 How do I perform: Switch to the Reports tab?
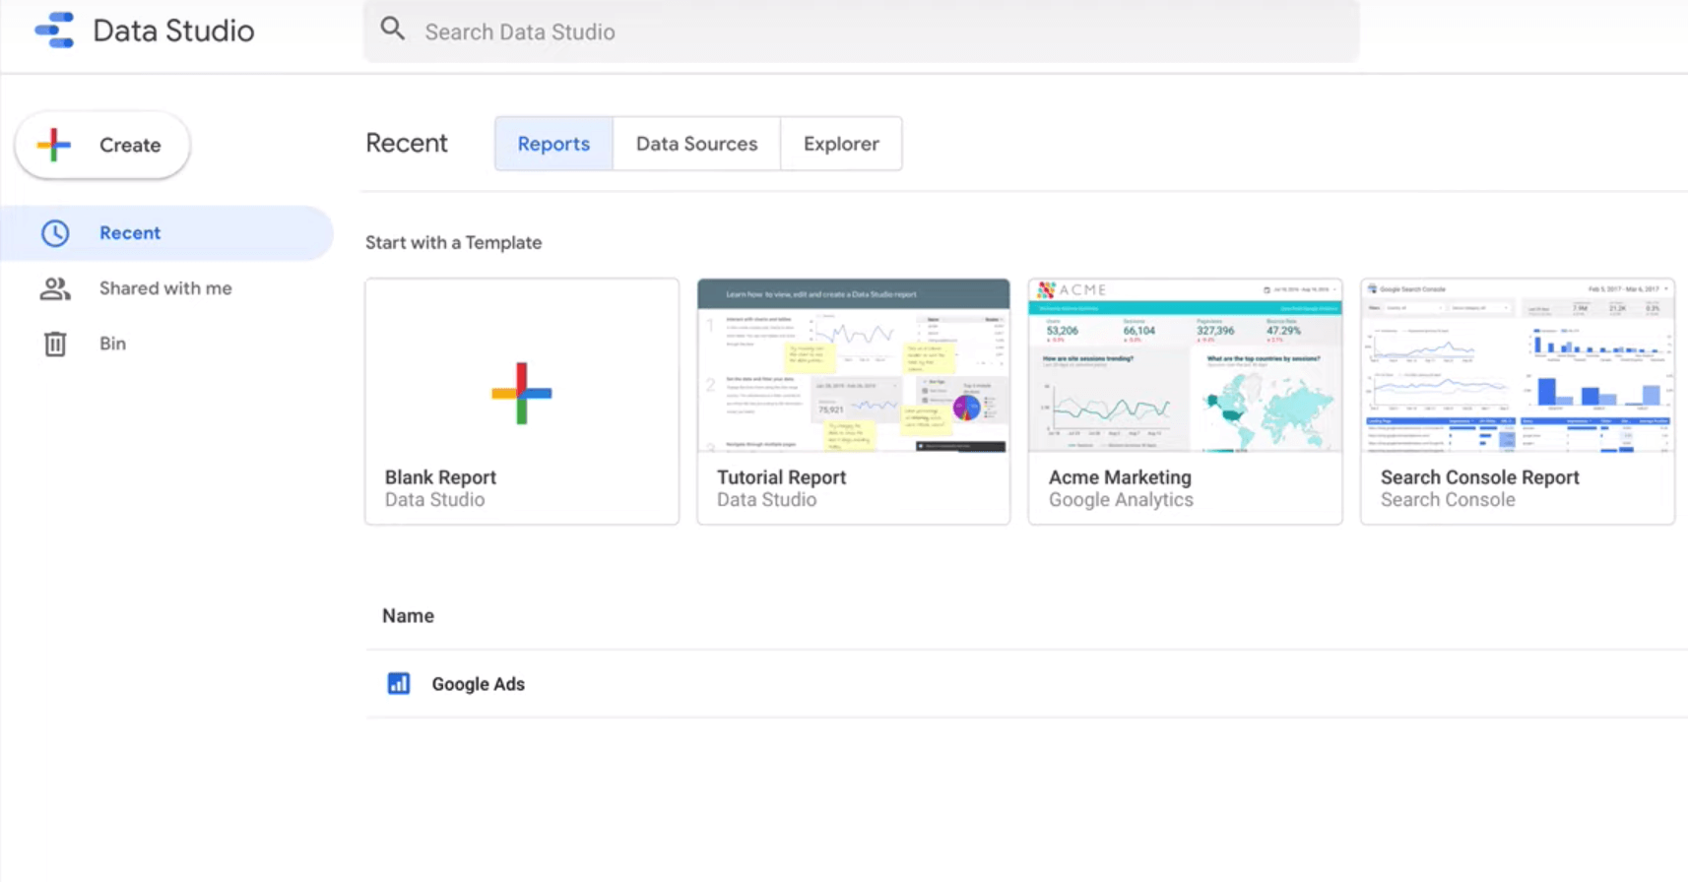[553, 144]
